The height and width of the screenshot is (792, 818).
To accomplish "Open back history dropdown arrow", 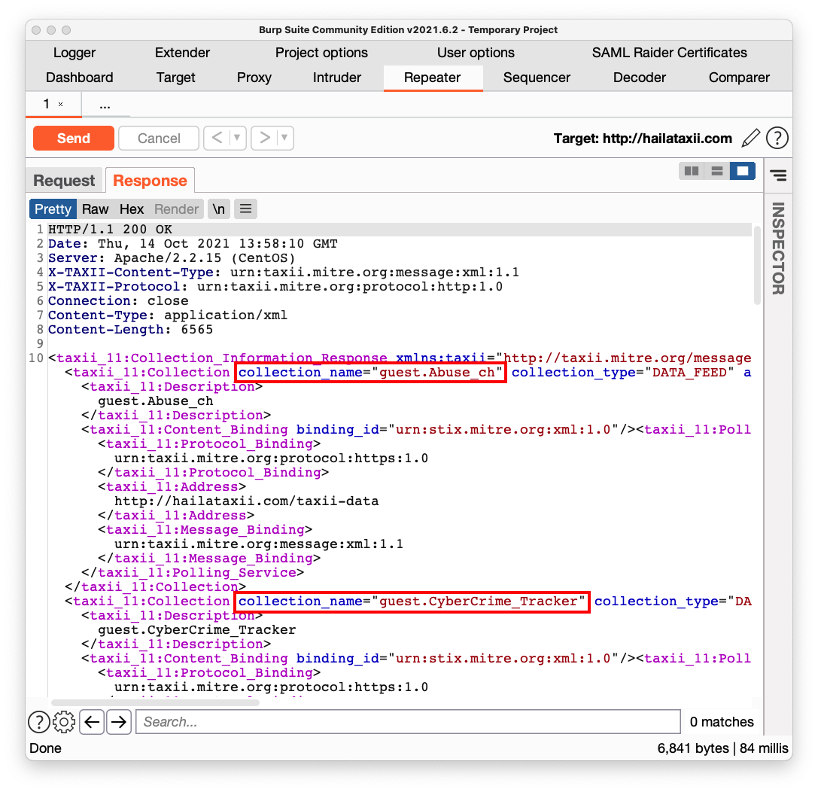I will pyautogui.click(x=237, y=138).
